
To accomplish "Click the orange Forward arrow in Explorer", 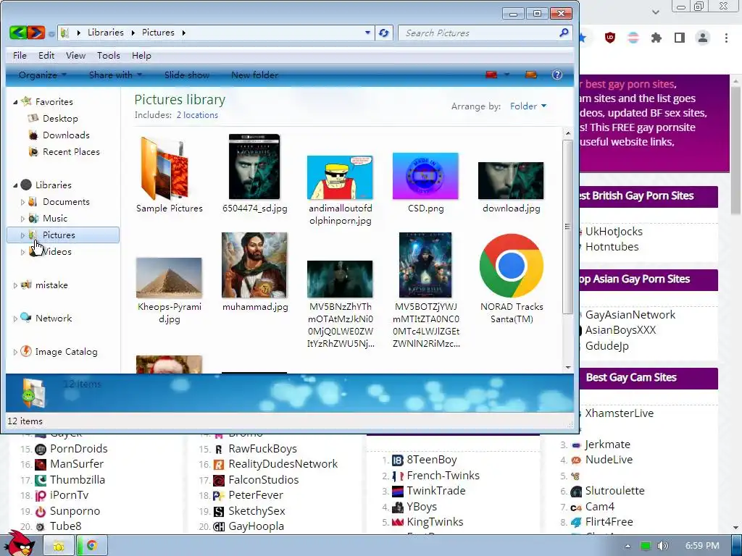I will [x=36, y=33].
